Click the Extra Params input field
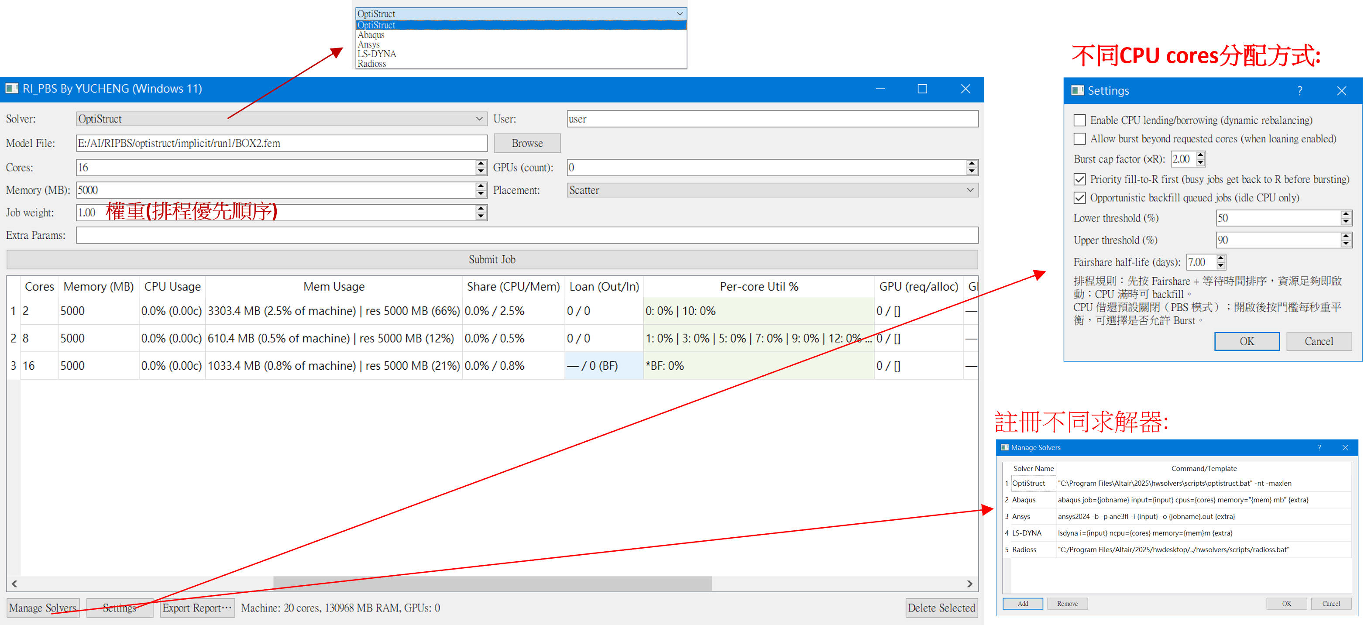The image size is (1371, 625). (526, 235)
